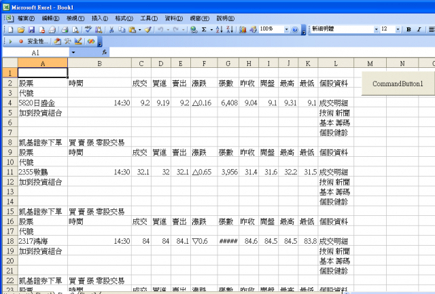Open the 編輯(E) menu
The width and height of the screenshot is (435, 294).
pos(50,18)
